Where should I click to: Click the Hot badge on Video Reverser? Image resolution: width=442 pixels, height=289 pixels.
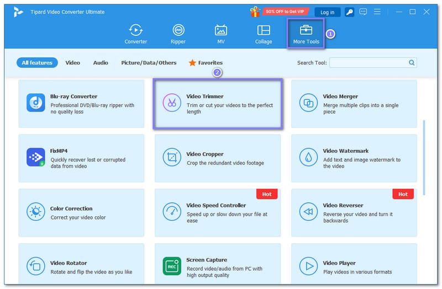pos(403,194)
